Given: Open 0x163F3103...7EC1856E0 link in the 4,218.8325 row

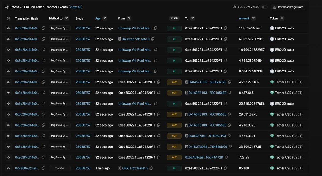Looking at the screenshot, I should [207, 125].
